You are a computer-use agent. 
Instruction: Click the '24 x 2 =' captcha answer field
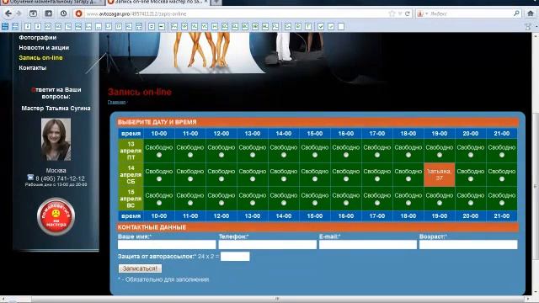tap(235, 256)
